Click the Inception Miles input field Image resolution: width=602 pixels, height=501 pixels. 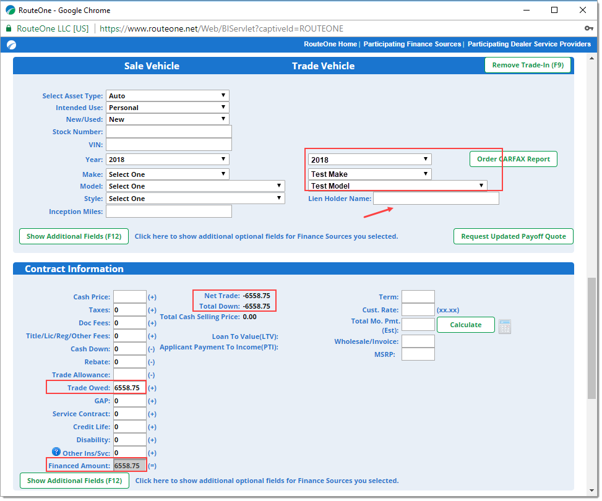point(169,212)
